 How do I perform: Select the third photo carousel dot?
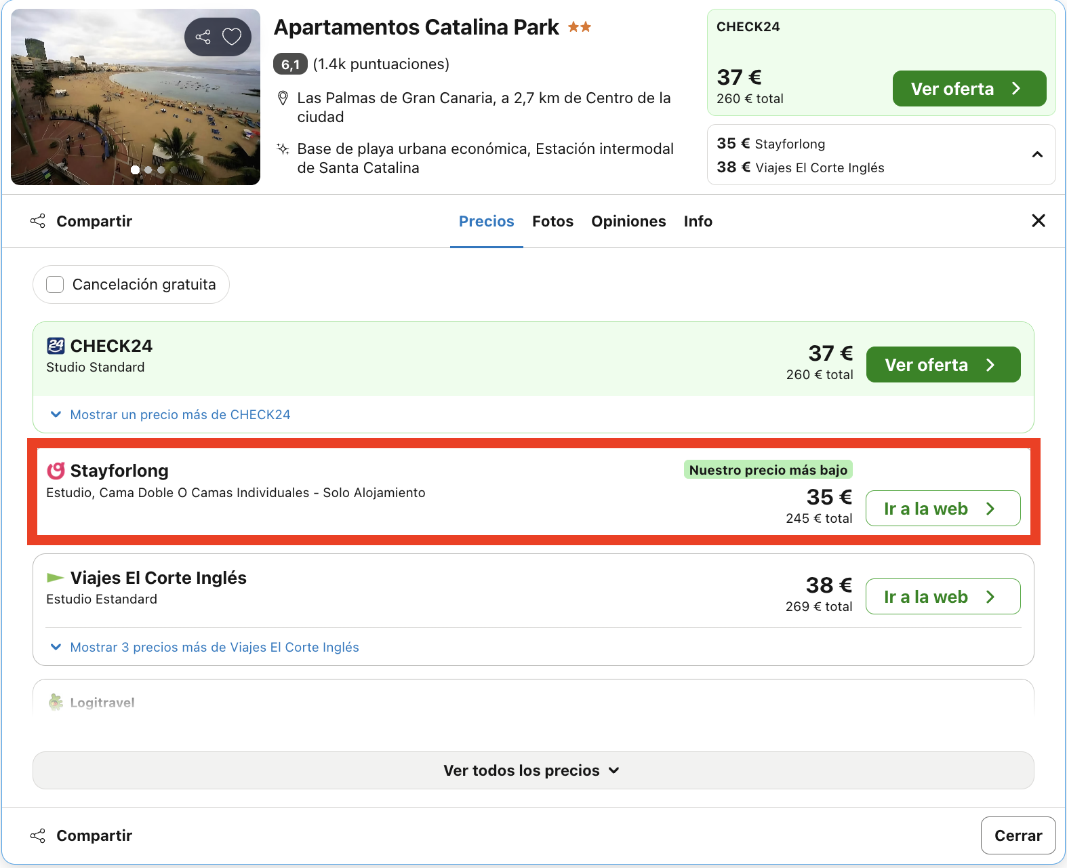point(161,170)
